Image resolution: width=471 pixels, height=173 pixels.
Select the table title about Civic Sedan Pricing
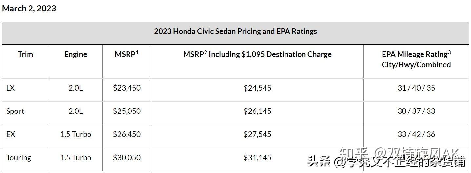235,31
